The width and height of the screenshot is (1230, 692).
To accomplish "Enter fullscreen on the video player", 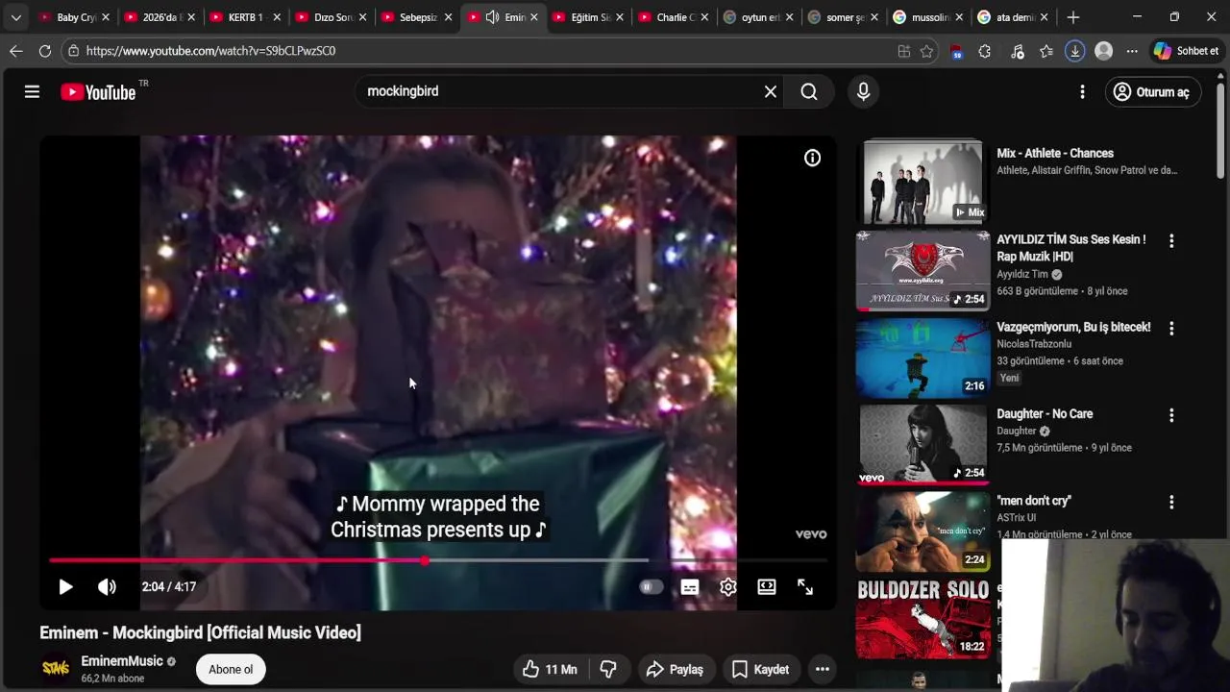I will 805,586.
